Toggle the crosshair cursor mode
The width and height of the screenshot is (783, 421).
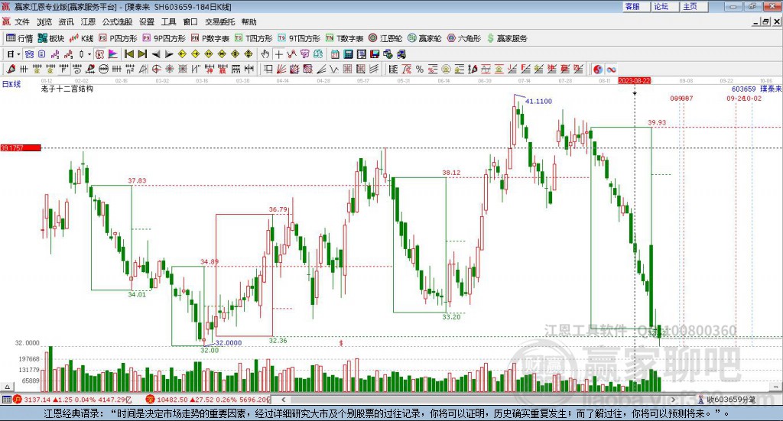point(278,54)
